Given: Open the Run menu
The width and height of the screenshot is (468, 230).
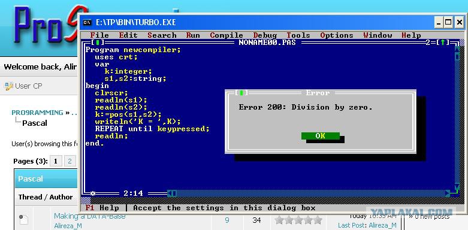Looking at the screenshot, I should pos(193,35).
